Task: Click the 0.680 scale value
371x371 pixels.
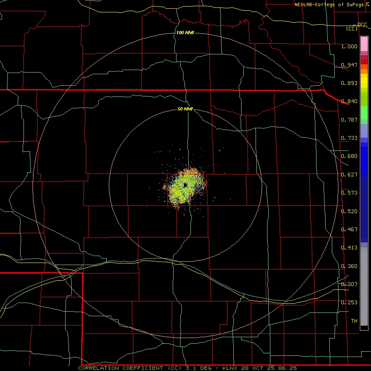Action: (349, 156)
